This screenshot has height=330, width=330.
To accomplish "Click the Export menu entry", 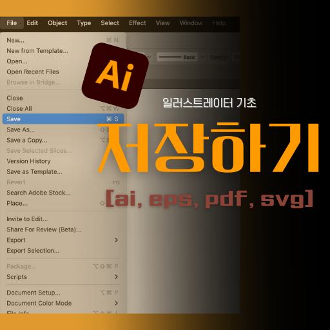I will tap(63, 240).
